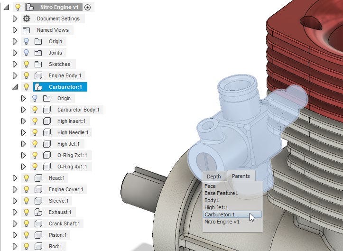This screenshot has height=251, width=343.
Task: Collapse the Carburetor:1 component
Action: (15, 87)
